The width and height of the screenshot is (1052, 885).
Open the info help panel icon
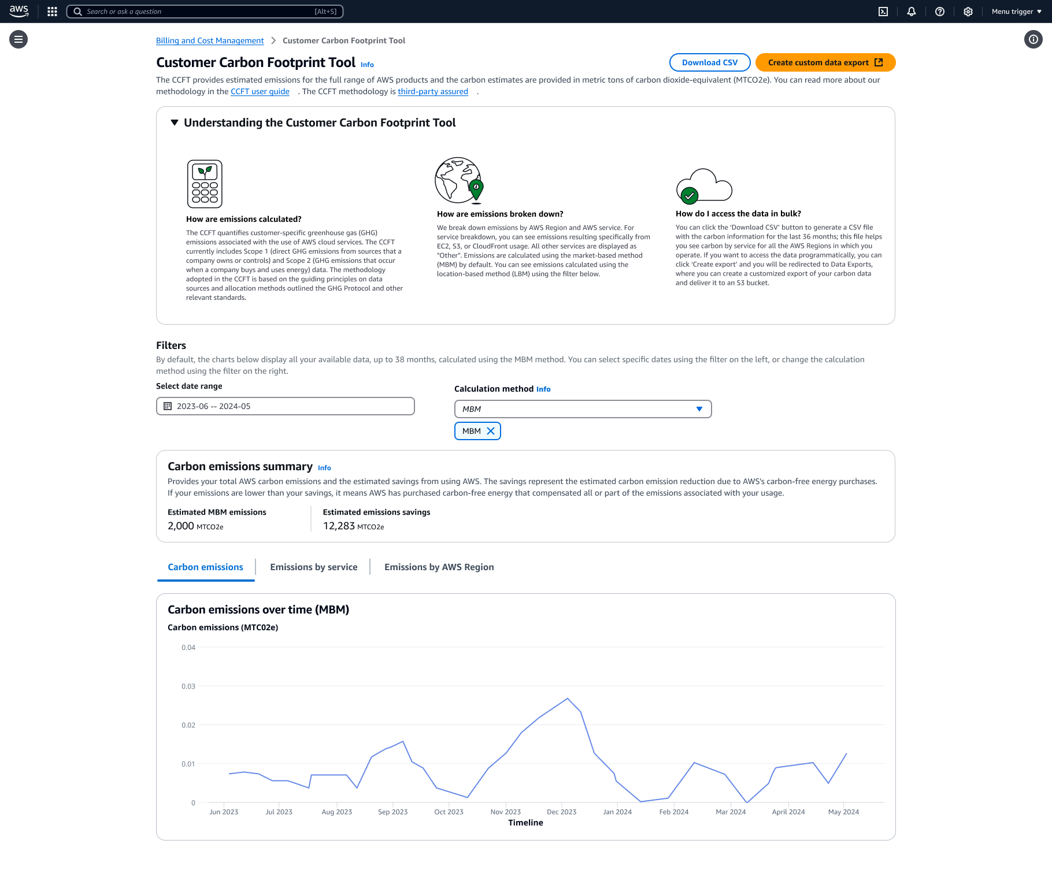[1034, 39]
